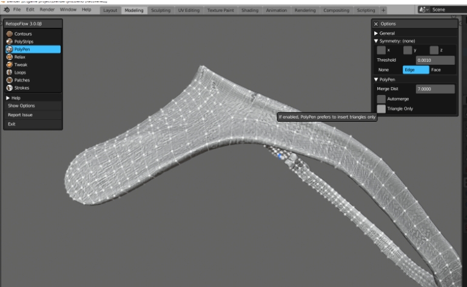Click the Exit button in RetopoFlow
The width and height of the screenshot is (467, 287).
click(x=12, y=124)
